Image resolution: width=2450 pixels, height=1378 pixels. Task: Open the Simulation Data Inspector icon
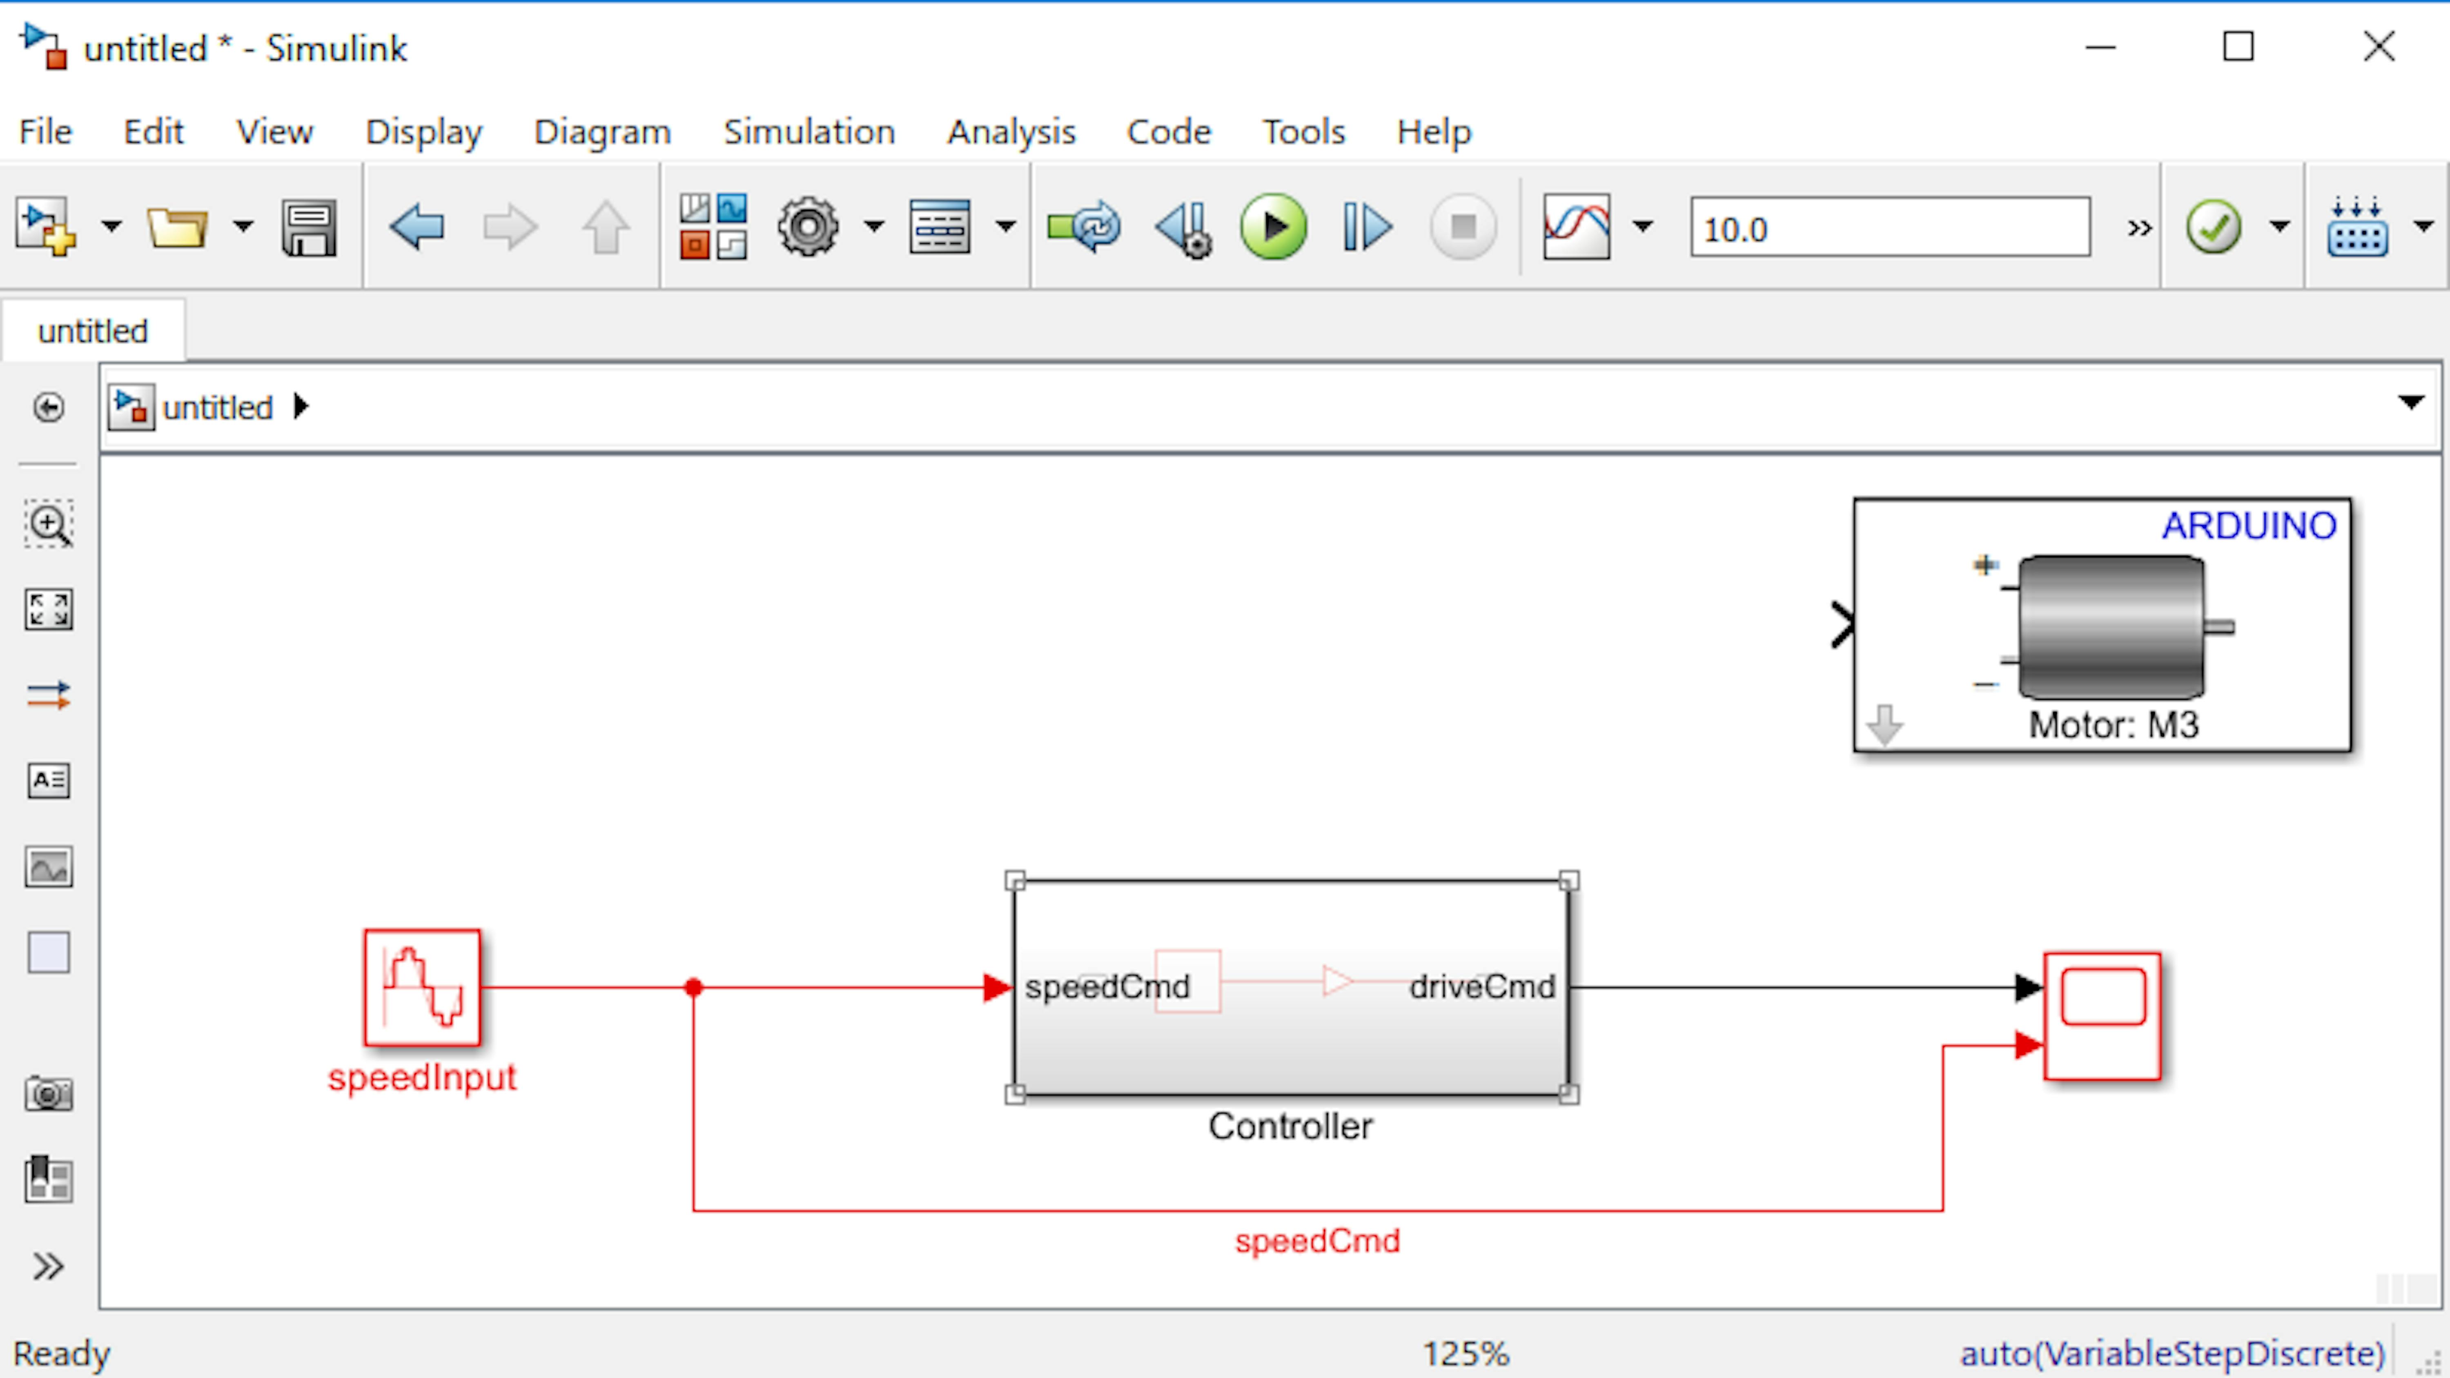(1577, 227)
